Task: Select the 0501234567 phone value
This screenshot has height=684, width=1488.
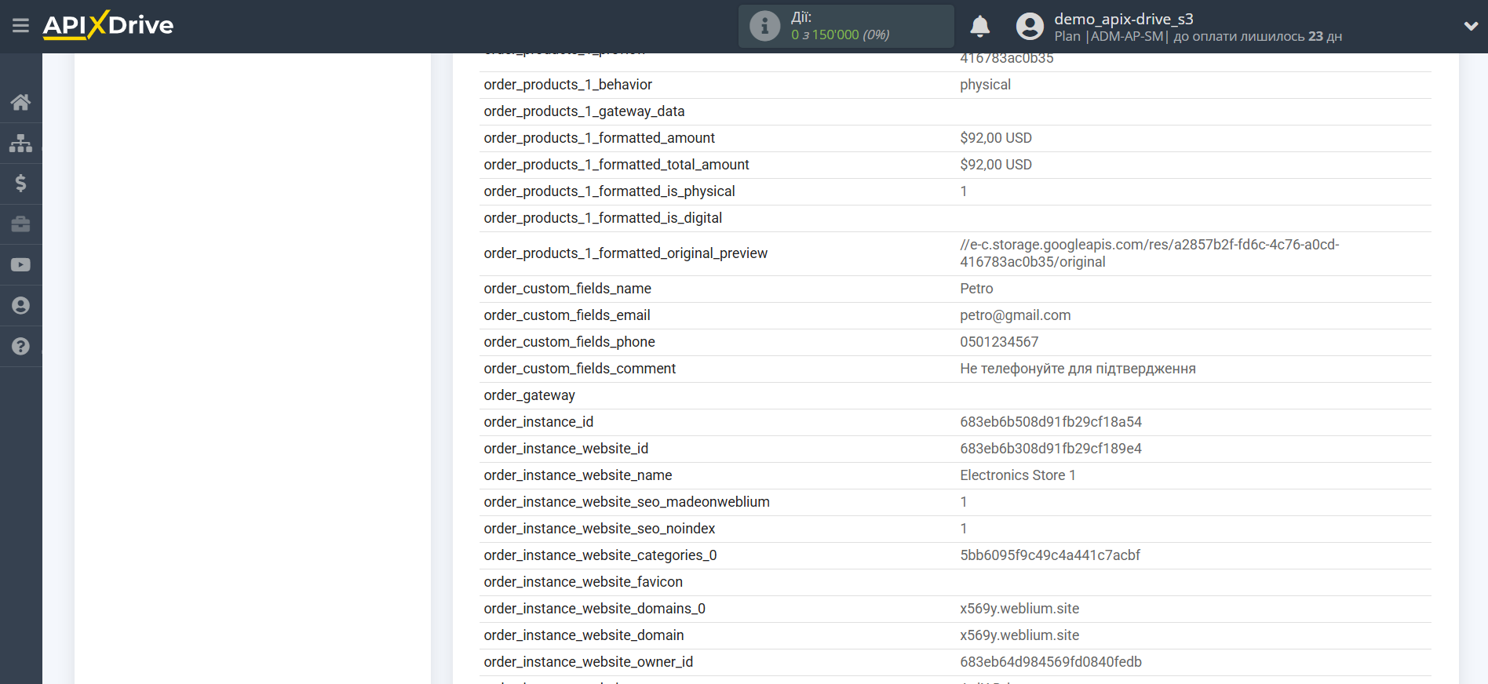Action: (999, 342)
